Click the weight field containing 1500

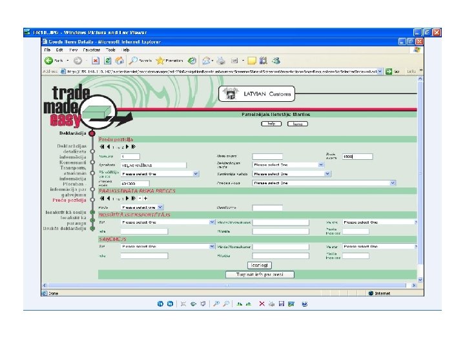point(357,157)
